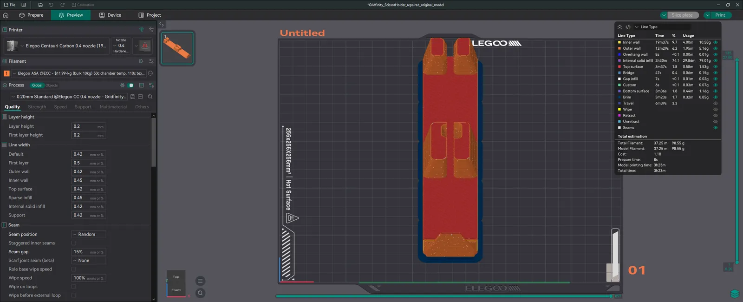Click the Slice plate button

click(x=682, y=15)
